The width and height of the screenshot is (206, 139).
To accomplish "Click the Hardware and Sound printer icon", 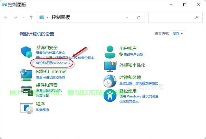I will [x=27, y=90].
